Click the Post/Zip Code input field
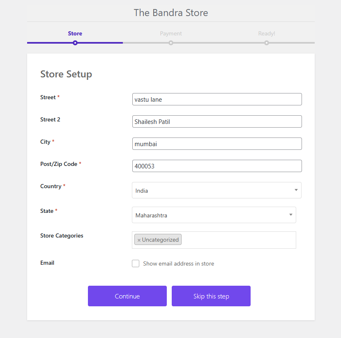 (217, 166)
